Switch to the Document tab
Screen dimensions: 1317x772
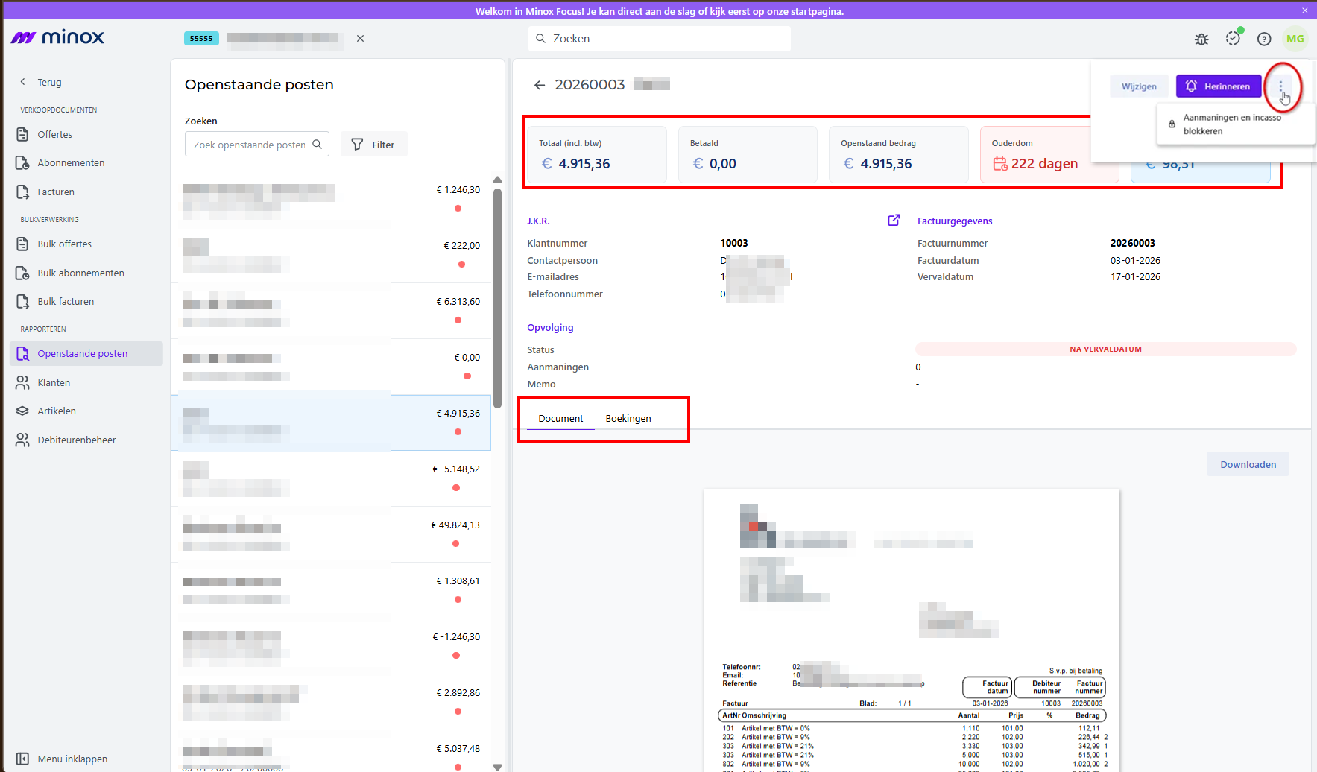tap(560, 419)
